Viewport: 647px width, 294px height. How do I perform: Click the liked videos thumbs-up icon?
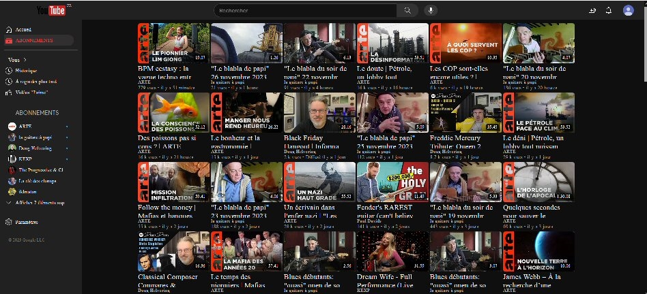[x=9, y=93]
